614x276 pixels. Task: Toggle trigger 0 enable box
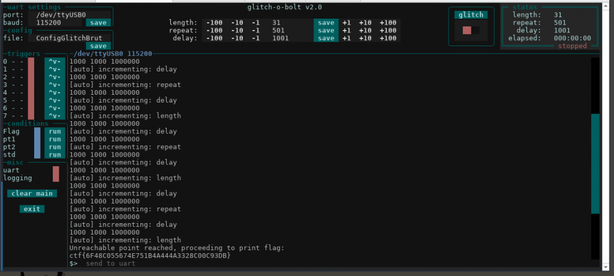(x=31, y=62)
